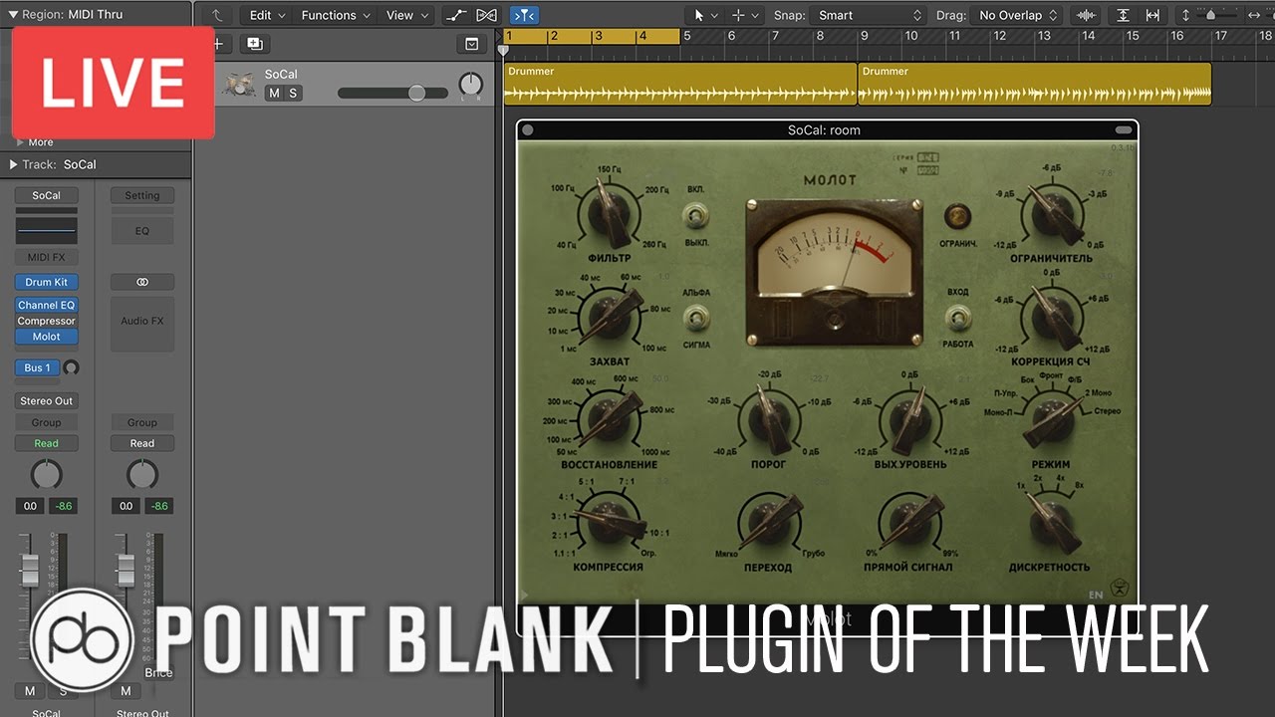This screenshot has height=717, width=1275.
Task: Open the Stereo Out output slot
Action: coord(46,401)
